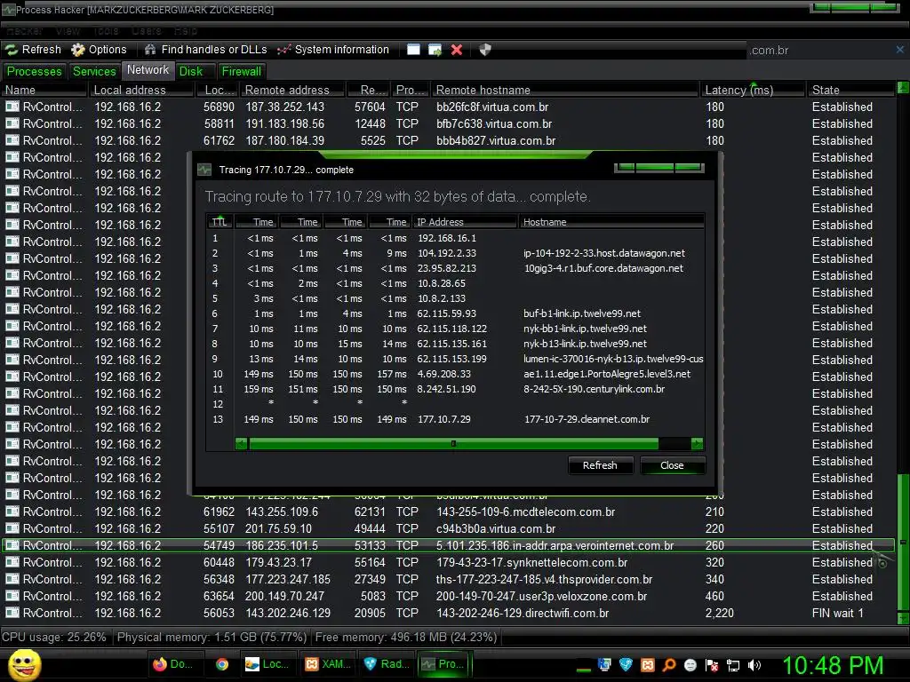910x682 pixels.
Task: Switch to the Processes tab
Action: pos(35,71)
